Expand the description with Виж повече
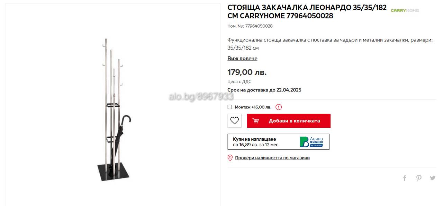 click(x=242, y=58)
